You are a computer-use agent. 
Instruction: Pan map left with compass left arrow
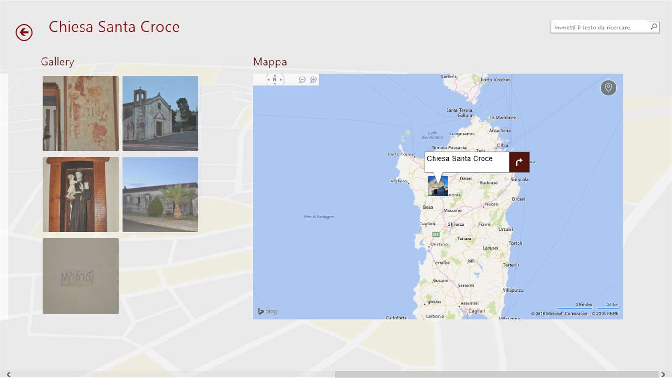click(x=268, y=80)
